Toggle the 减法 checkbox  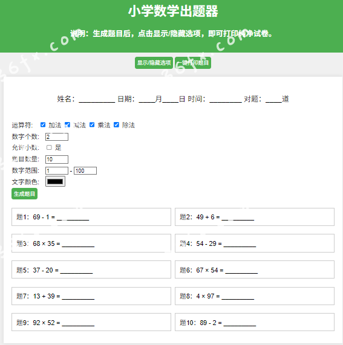point(67,124)
